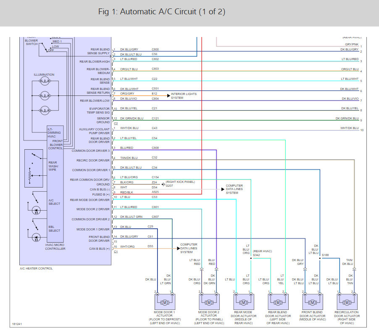Click the S342 splice dot
379x333 pixels.
click(x=251, y=258)
